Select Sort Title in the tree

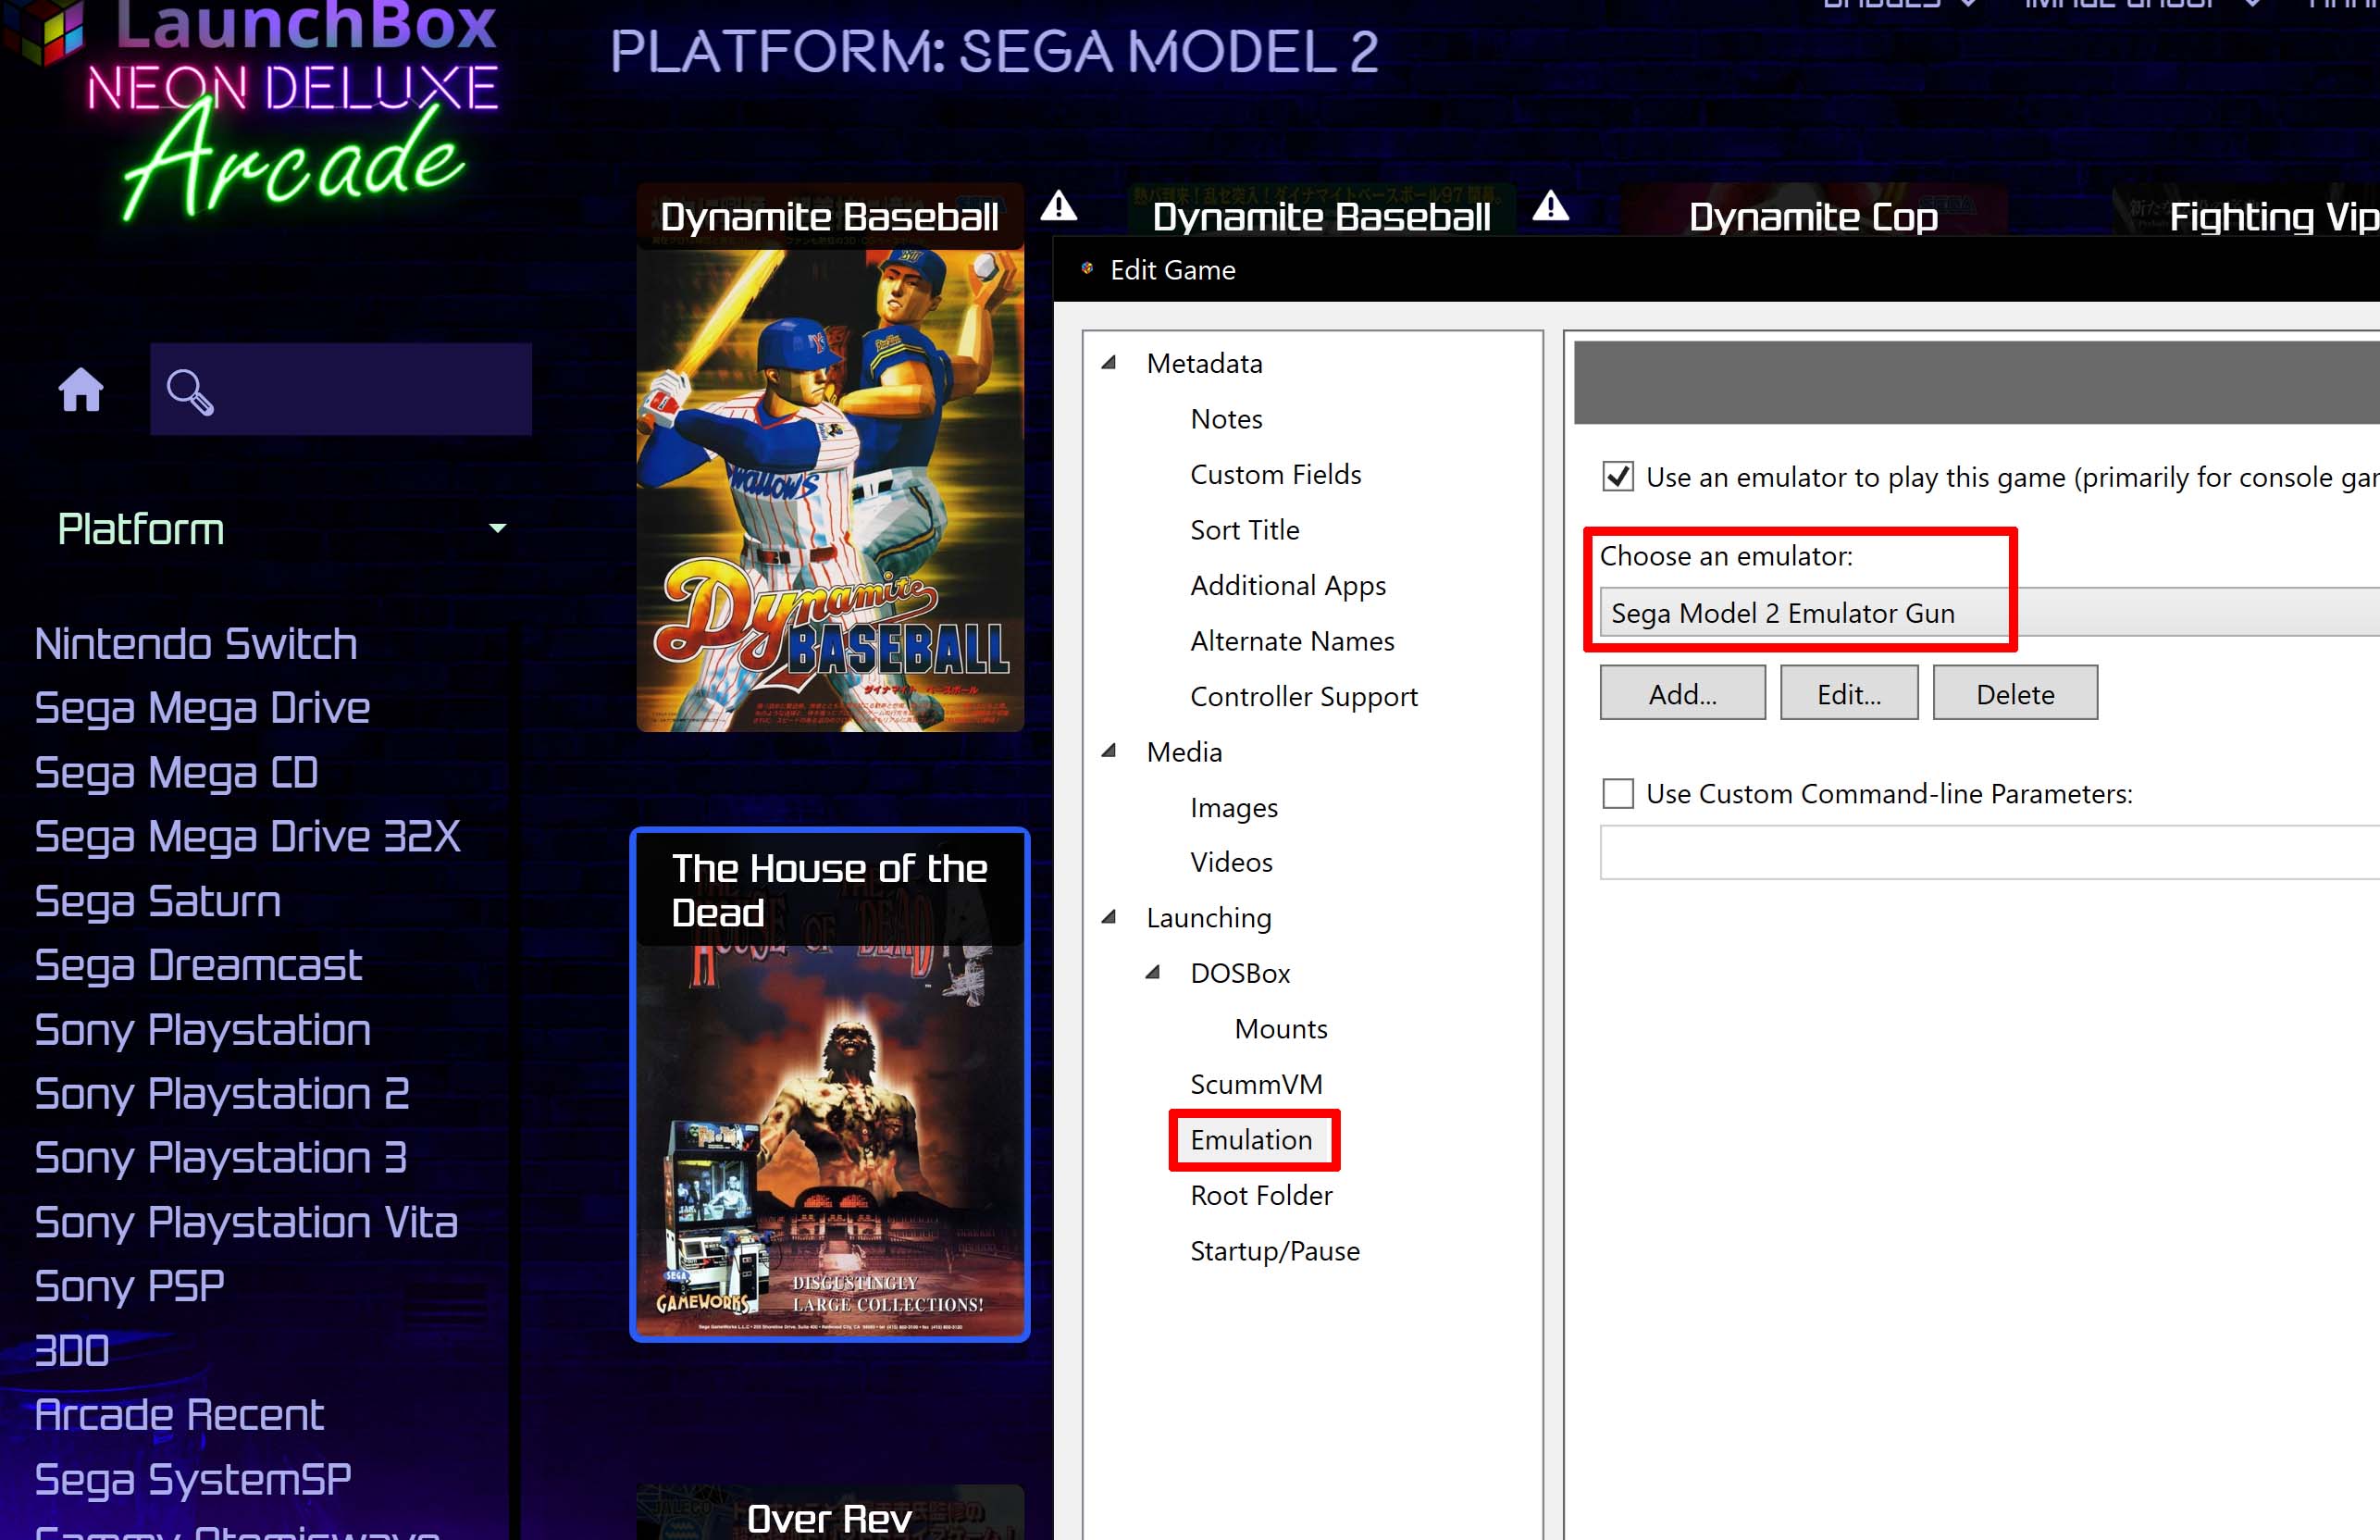[x=1245, y=529]
